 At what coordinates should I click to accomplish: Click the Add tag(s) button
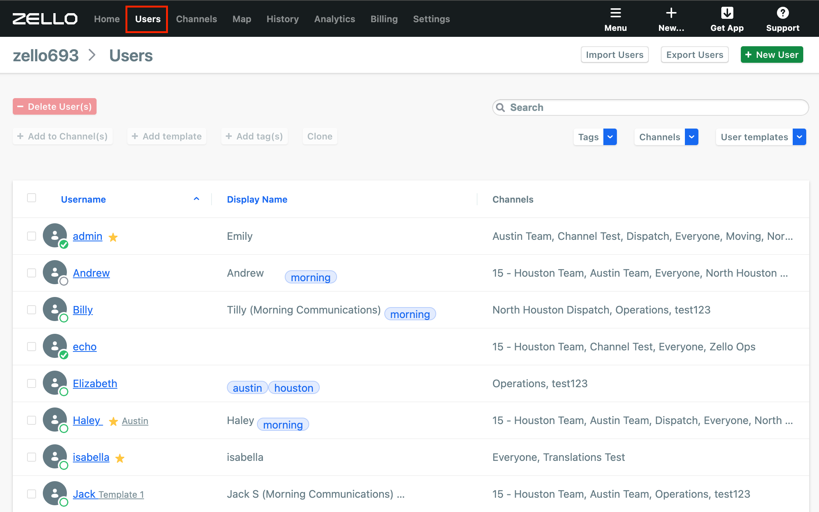(254, 136)
